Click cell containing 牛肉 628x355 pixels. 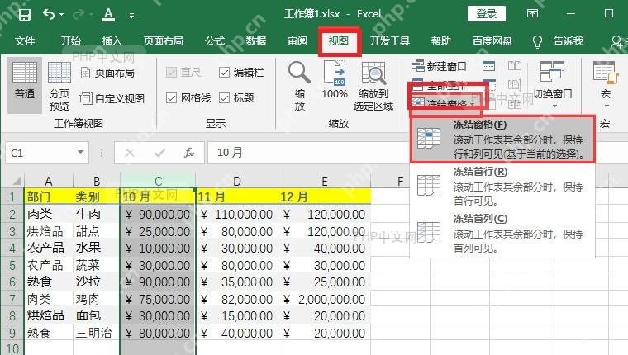pos(97,214)
